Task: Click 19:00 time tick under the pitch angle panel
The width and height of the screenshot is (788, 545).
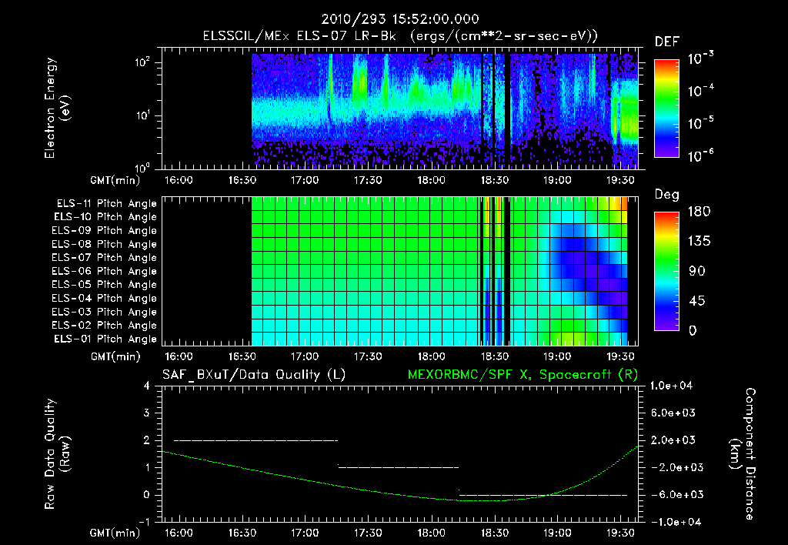Action: click(x=557, y=356)
